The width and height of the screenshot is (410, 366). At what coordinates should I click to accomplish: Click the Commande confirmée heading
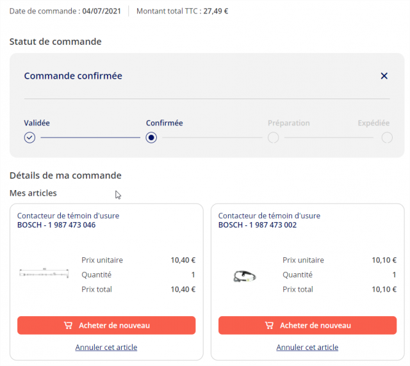[x=73, y=76]
